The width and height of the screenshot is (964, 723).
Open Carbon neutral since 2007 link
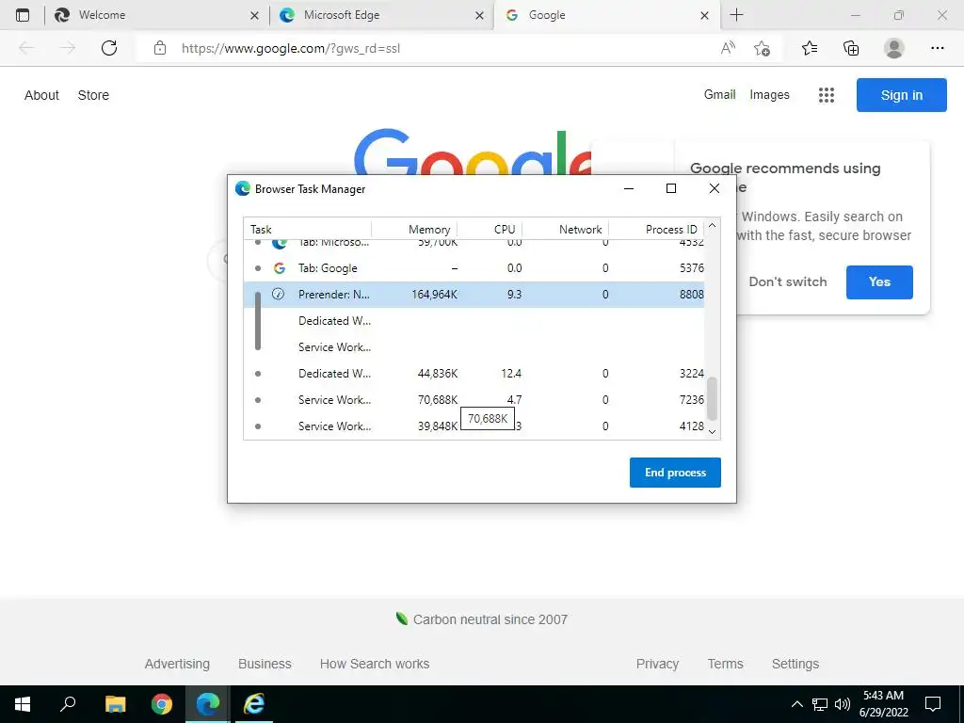point(481,619)
